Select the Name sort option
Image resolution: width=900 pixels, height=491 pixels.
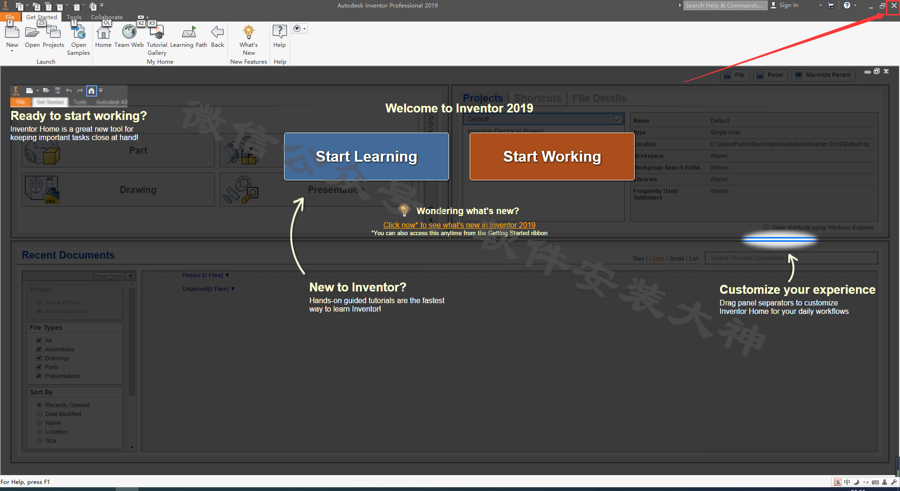[39, 423]
